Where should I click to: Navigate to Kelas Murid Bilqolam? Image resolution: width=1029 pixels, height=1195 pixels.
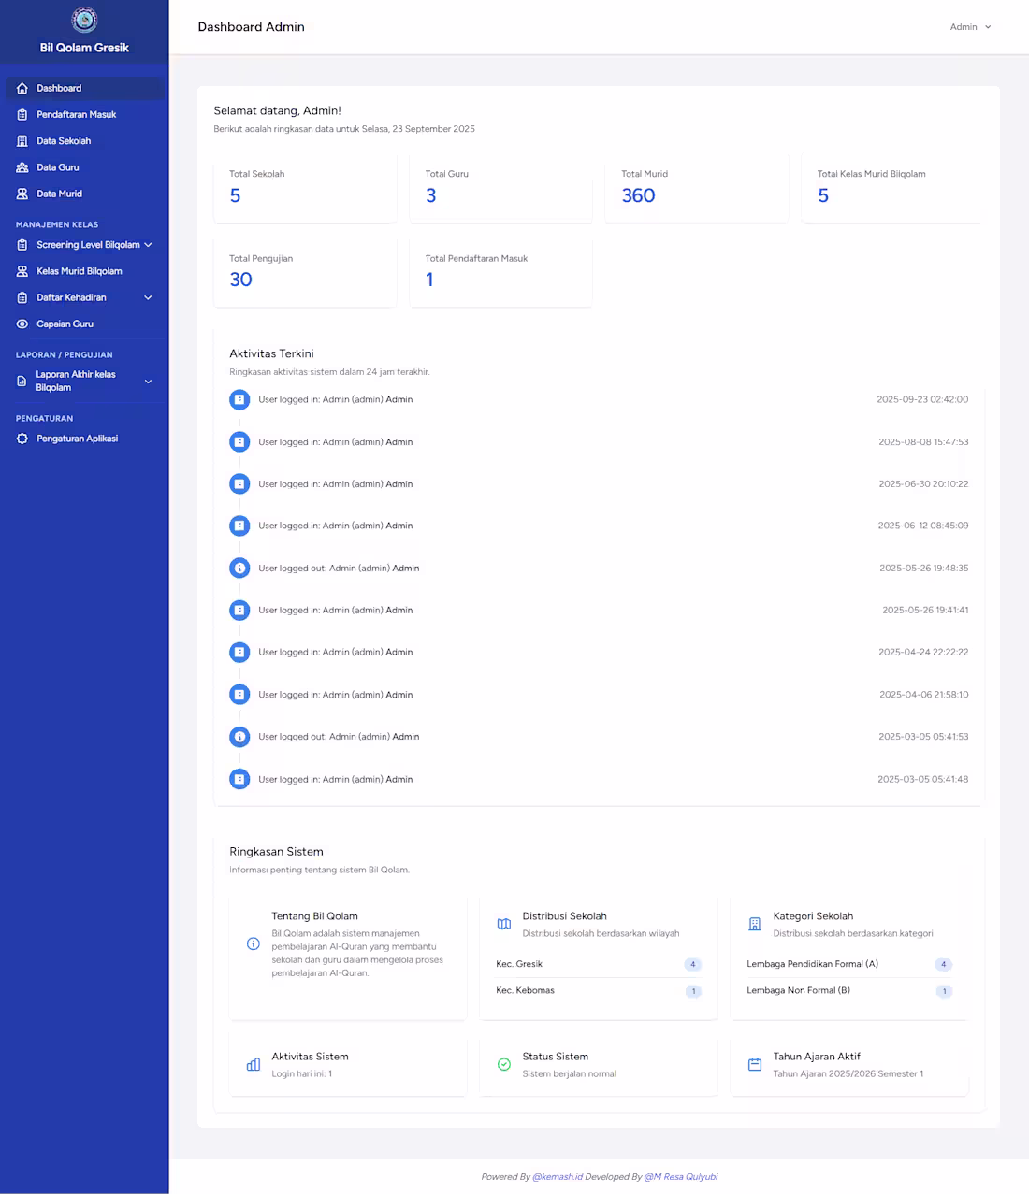(x=84, y=271)
